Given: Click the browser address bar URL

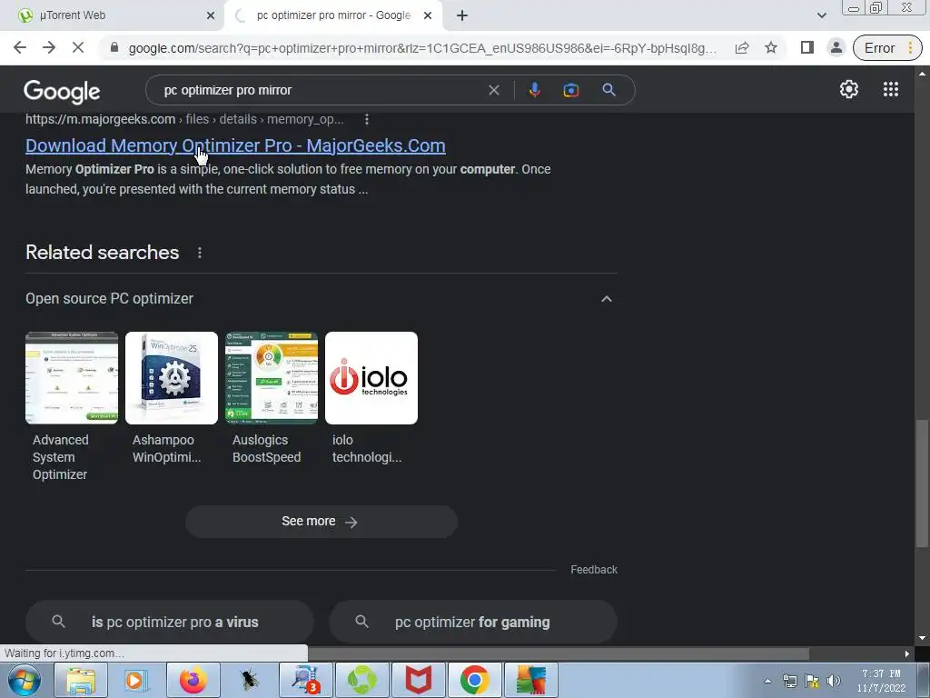Looking at the screenshot, I should click(x=422, y=48).
